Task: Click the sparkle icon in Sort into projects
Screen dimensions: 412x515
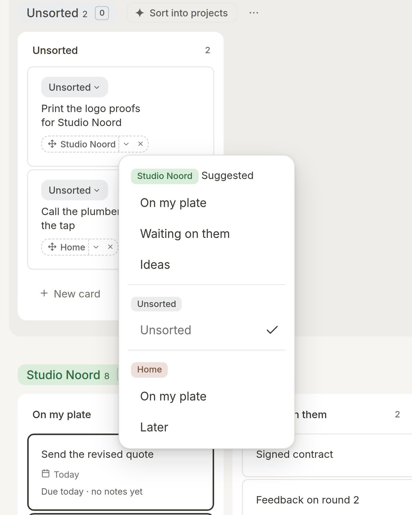Action: [x=140, y=13]
